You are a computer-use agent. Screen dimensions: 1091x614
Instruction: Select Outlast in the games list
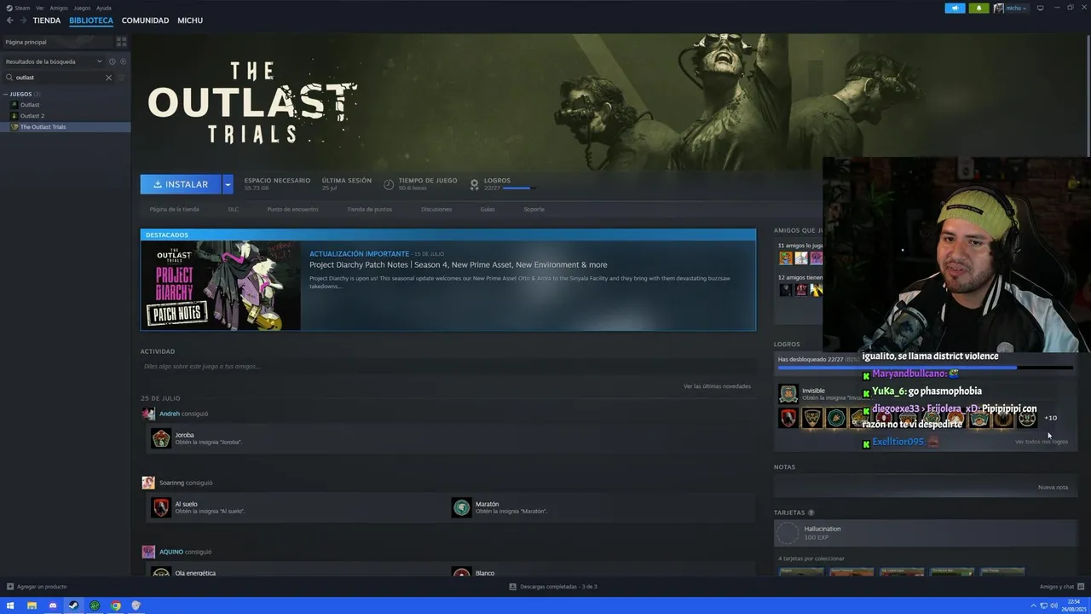pyautogui.click(x=30, y=105)
